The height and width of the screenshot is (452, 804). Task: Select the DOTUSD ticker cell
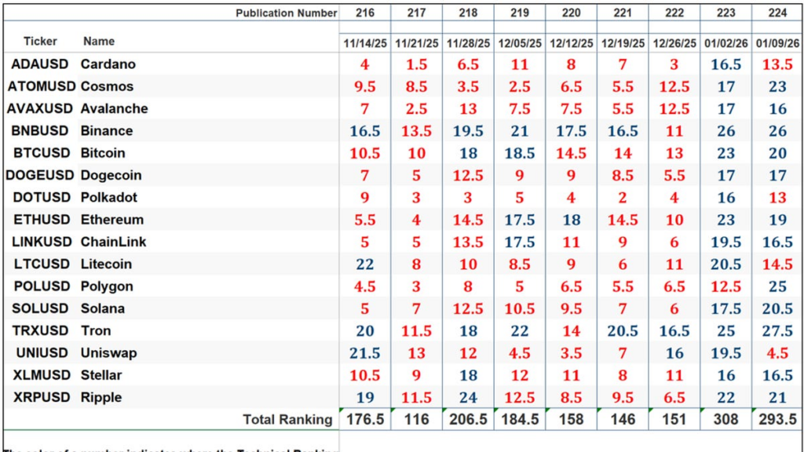pos(39,197)
